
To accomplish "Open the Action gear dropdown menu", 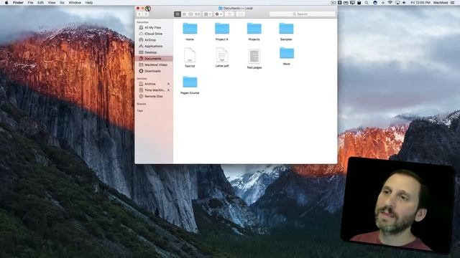I will [218, 14].
